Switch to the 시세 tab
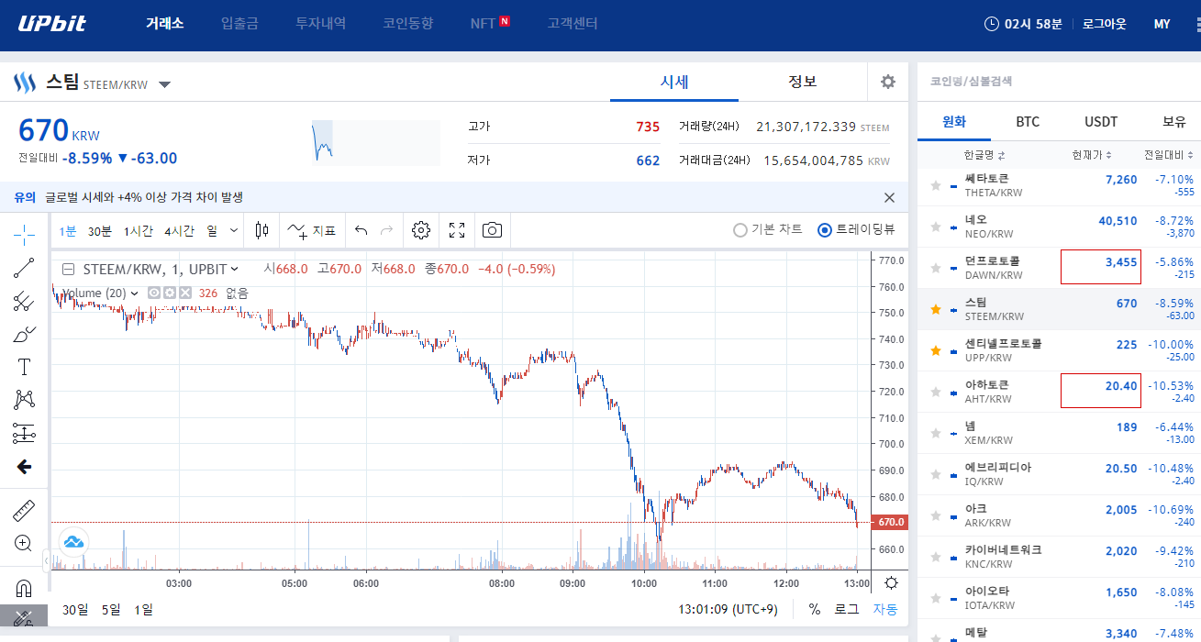 tap(674, 82)
